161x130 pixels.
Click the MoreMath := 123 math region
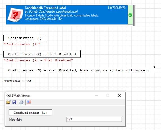(x=17, y=81)
